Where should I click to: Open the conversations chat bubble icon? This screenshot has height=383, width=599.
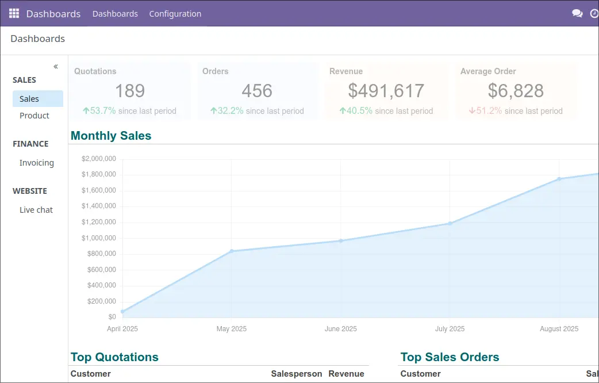(577, 13)
